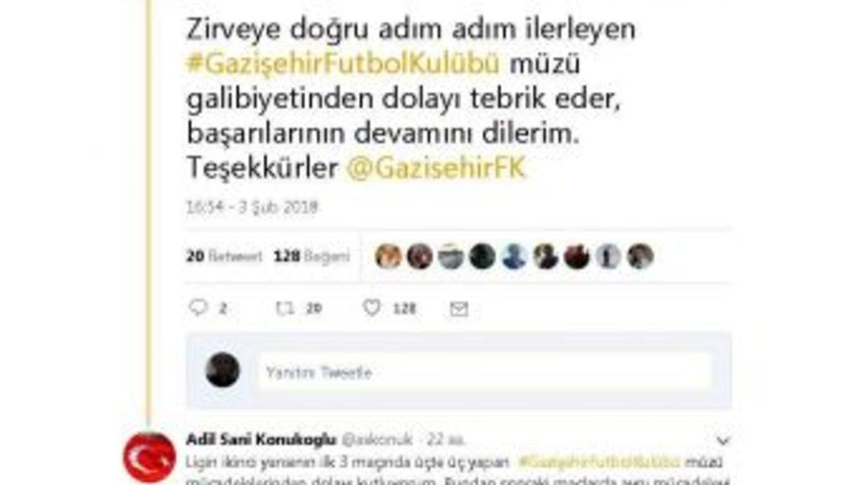The width and height of the screenshot is (863, 485).
Task: Open the hashtag link in the reply tweet
Action: tap(599, 460)
